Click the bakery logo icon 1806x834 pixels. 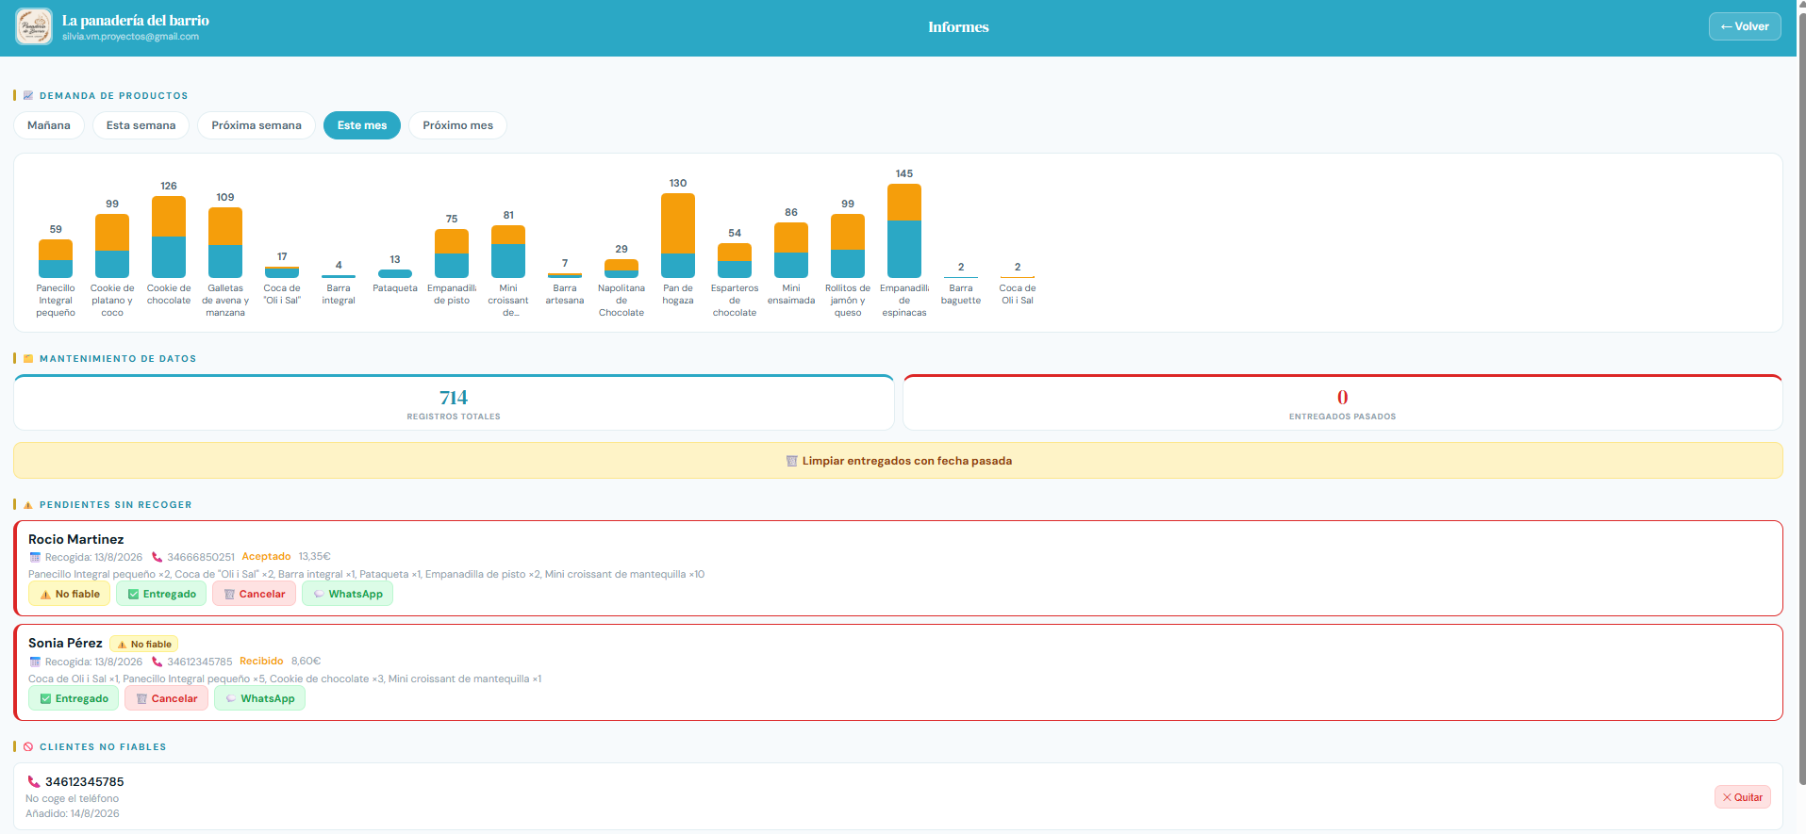coord(34,26)
